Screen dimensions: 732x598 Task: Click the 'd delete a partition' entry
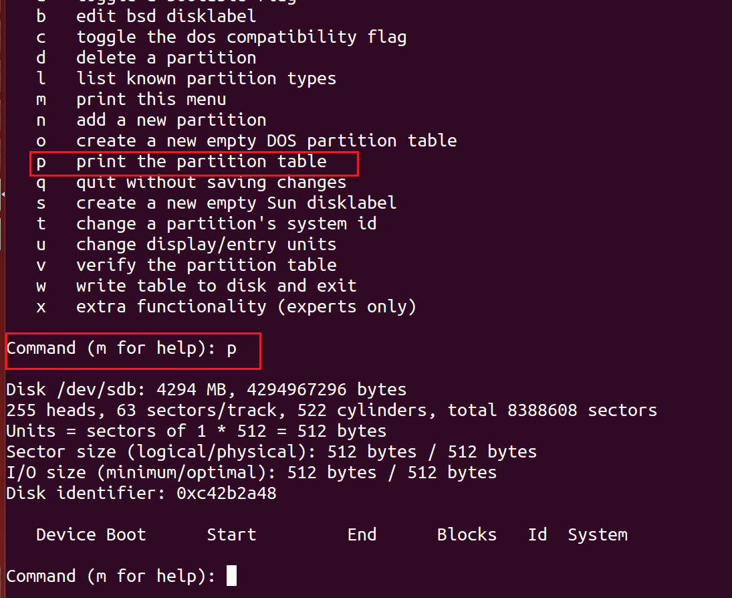tap(146, 58)
